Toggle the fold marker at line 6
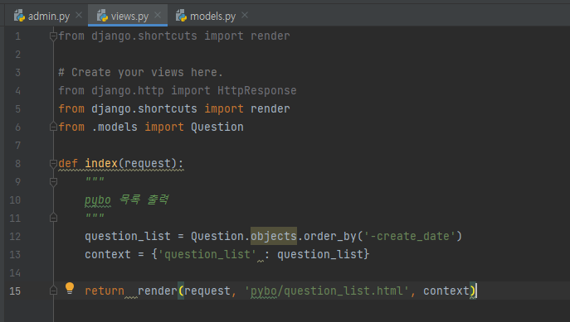This screenshot has height=322, width=570. tap(53, 127)
